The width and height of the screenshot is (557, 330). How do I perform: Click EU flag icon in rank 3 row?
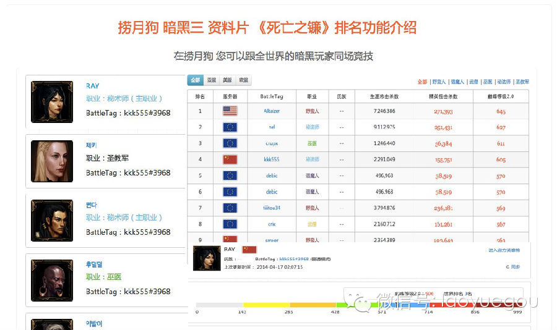(230, 143)
